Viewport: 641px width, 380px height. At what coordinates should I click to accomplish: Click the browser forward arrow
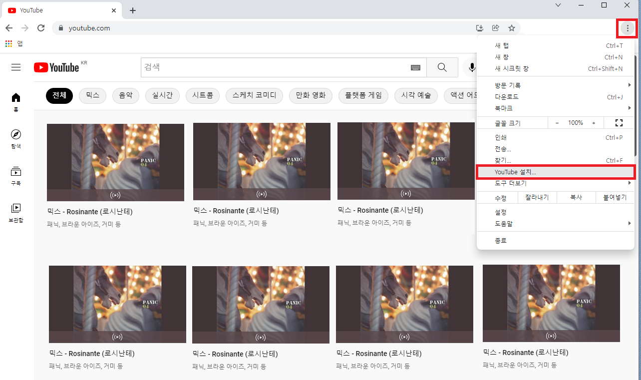25,28
